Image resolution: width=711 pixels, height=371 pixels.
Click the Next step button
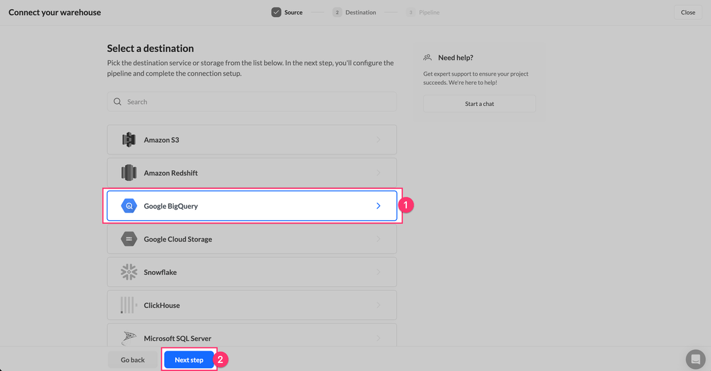189,360
